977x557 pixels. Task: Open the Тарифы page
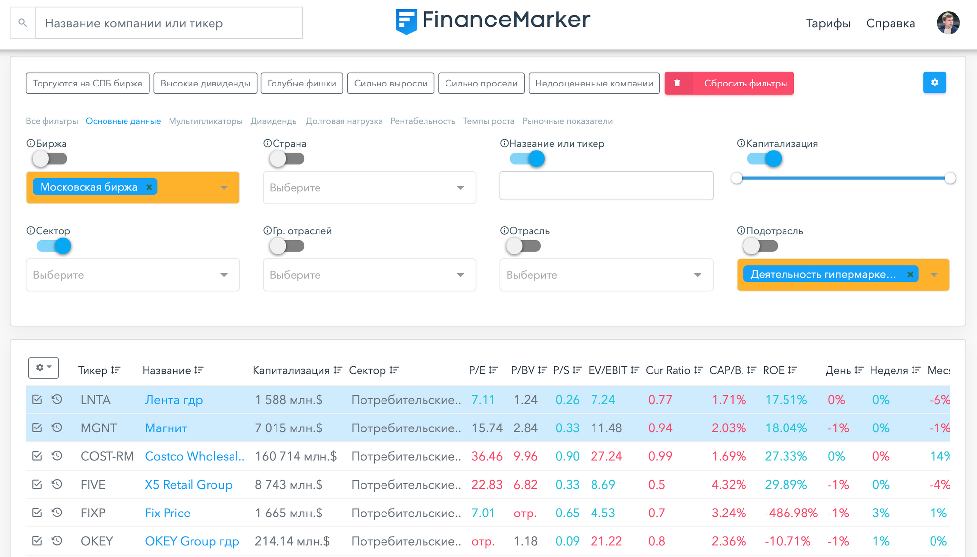828,23
